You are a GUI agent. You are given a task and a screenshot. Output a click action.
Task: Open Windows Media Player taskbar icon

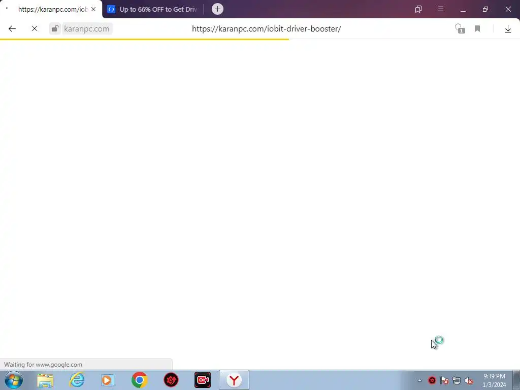pos(108,380)
